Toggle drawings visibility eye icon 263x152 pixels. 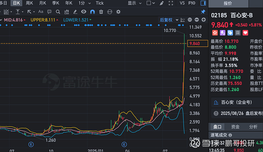pyautogui.click(x=84, y=11)
